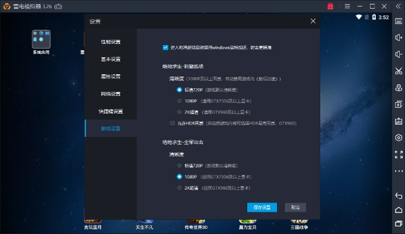Select 标清720P for 绝地求生-全军出击

[x=179, y=166]
